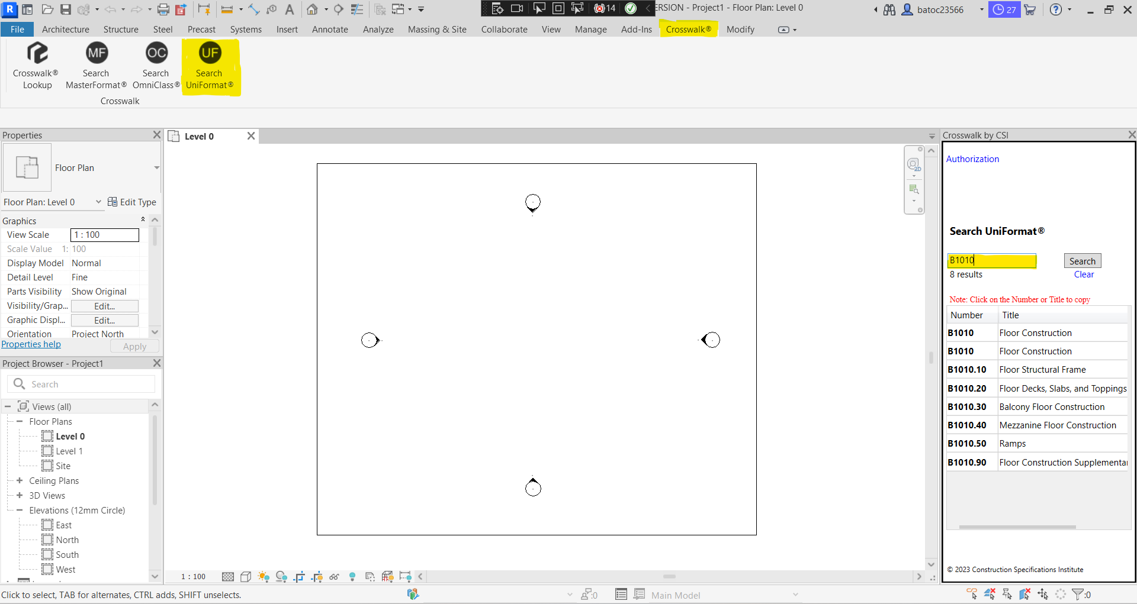Open the Floor Plan: Level 0 instance dropdown
Image resolution: width=1137 pixels, height=604 pixels.
tap(98, 202)
